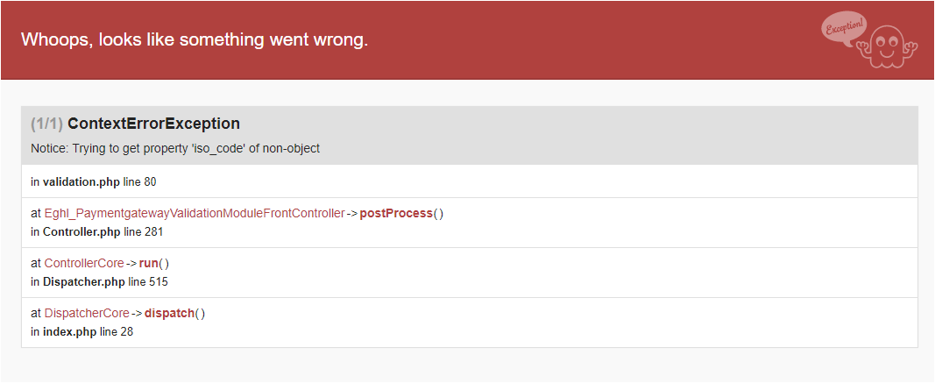Click the ghost mascot icon
This screenshot has height=383, width=935.
coord(887,49)
